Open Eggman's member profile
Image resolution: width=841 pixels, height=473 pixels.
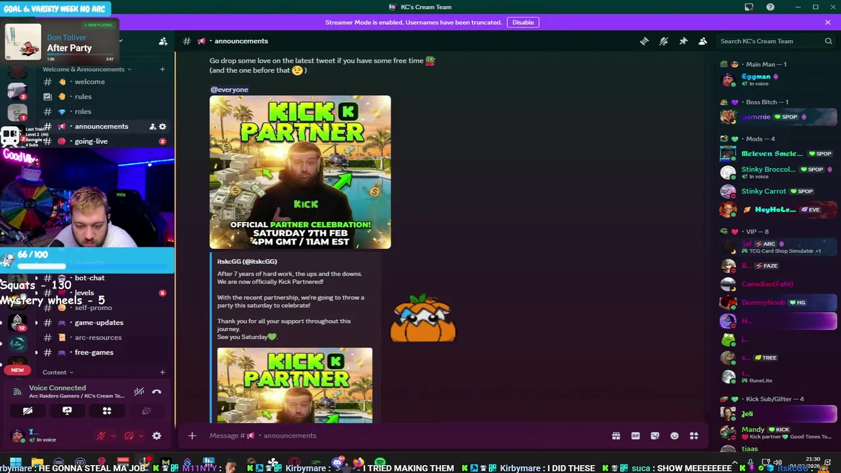pos(779,79)
